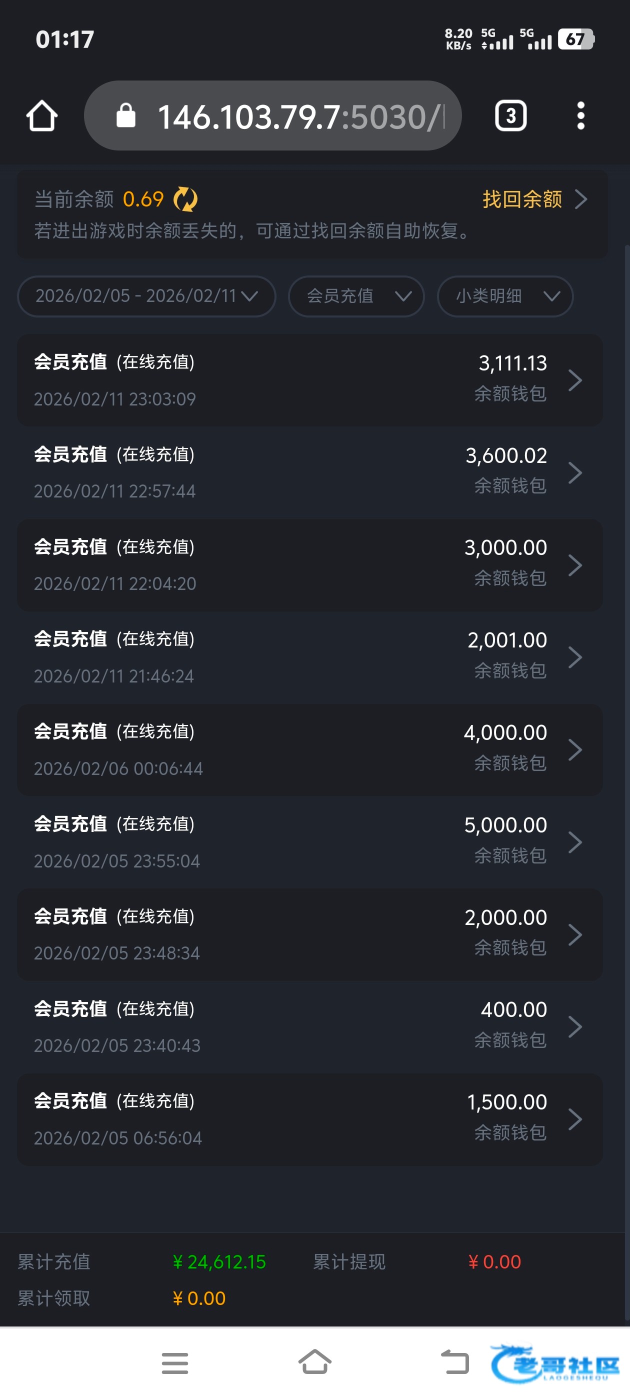630x1400 pixels.
Task: Open the 4,000.00 recharge from 2026/02/06
Action: point(310,750)
